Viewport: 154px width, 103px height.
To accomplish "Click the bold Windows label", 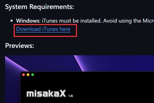I will [28, 21].
